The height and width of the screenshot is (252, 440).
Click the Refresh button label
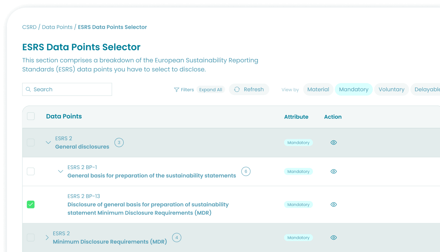[x=254, y=89]
